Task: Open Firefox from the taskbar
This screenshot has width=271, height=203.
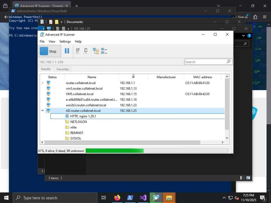Action: tap(117, 198)
